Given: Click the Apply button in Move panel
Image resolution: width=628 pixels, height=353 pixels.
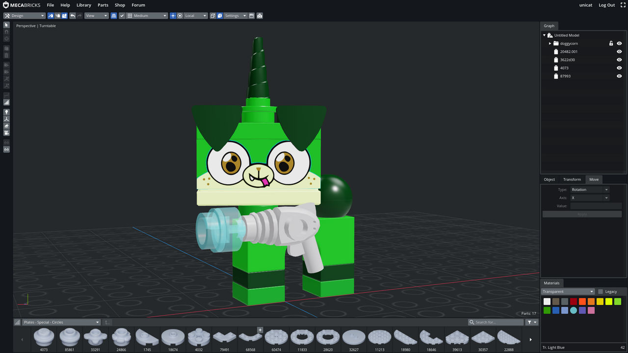Looking at the screenshot, I should 582,214.
